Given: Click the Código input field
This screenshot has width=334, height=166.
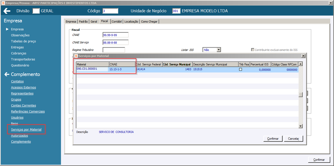Looking at the screenshot, I should click(x=110, y=11).
